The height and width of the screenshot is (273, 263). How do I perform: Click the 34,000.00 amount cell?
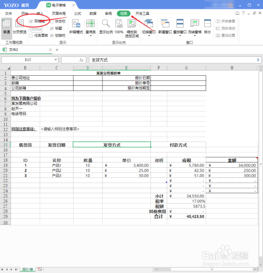(x=232, y=165)
